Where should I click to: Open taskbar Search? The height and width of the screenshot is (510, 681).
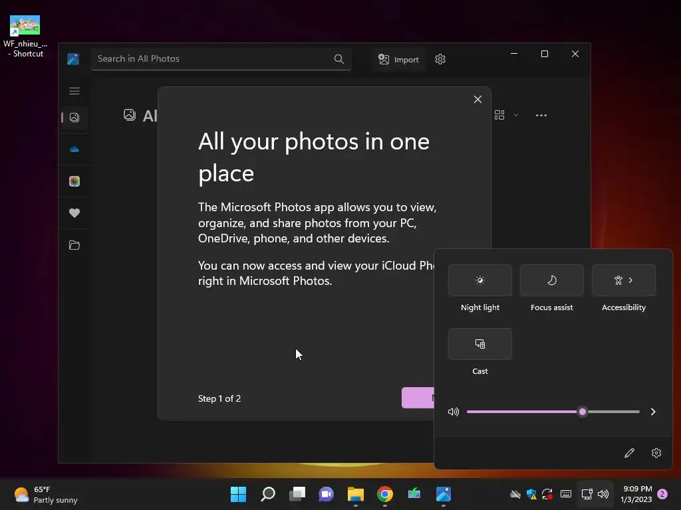267,494
